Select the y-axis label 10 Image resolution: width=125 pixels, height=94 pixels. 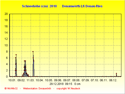(x=6, y=45)
